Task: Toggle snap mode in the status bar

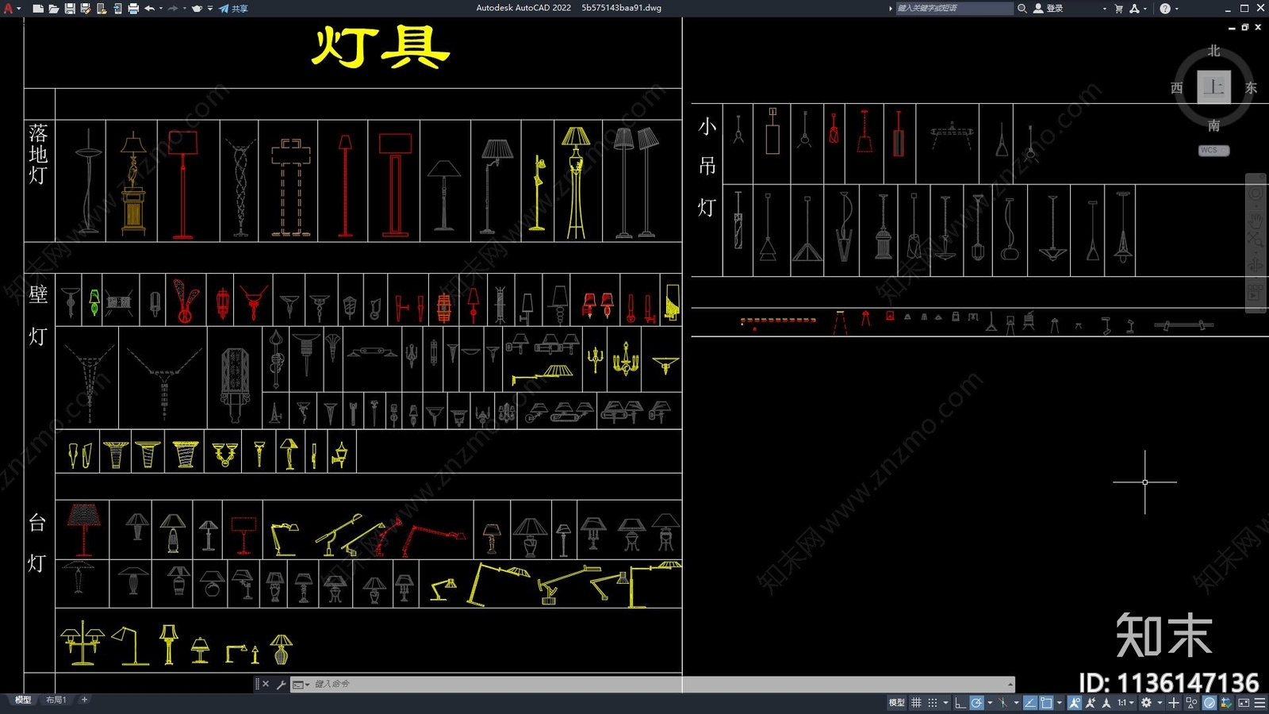Action: (x=934, y=703)
